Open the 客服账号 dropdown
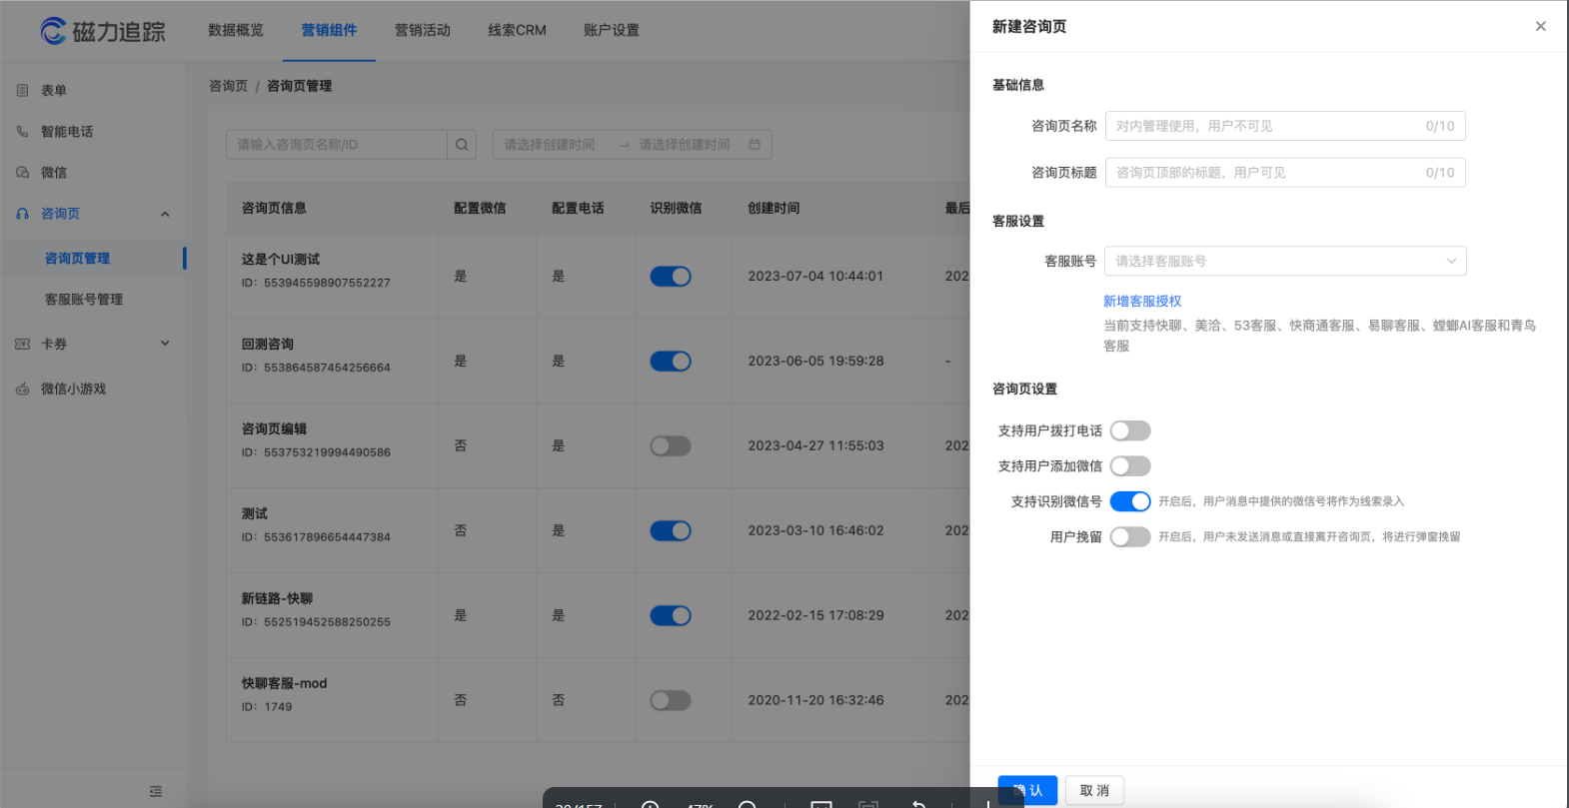The height and width of the screenshot is (808, 1569). click(x=1285, y=261)
